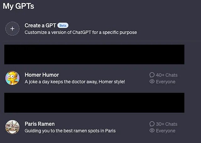Screen dimensions: 201x143
Task: Click the My GPTs heading
Action: coord(19,6)
